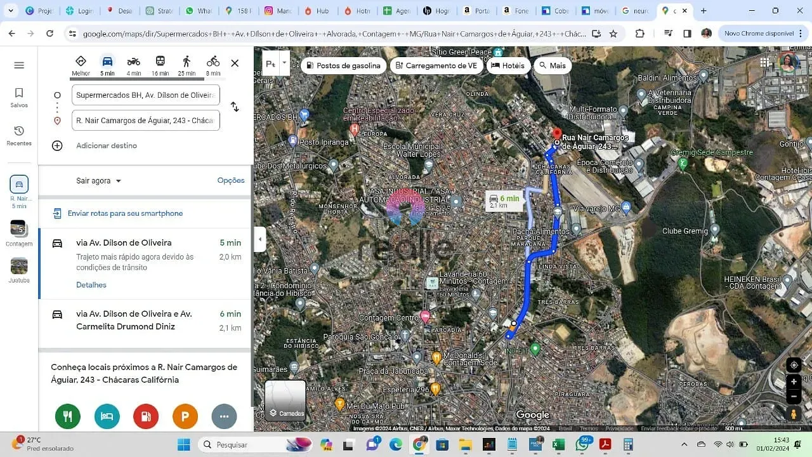The height and width of the screenshot is (457, 812).
Task: Open a new Chrome tab
Action: (704, 11)
